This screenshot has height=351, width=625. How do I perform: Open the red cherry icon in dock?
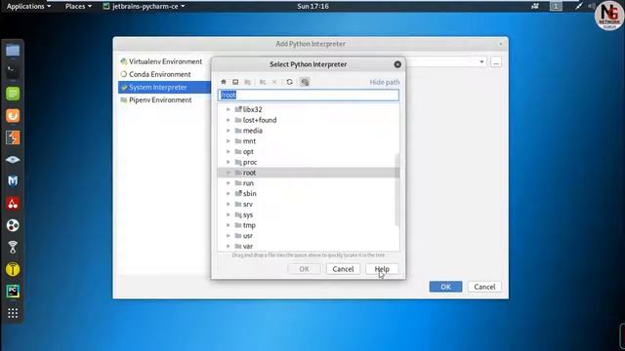coord(13,204)
